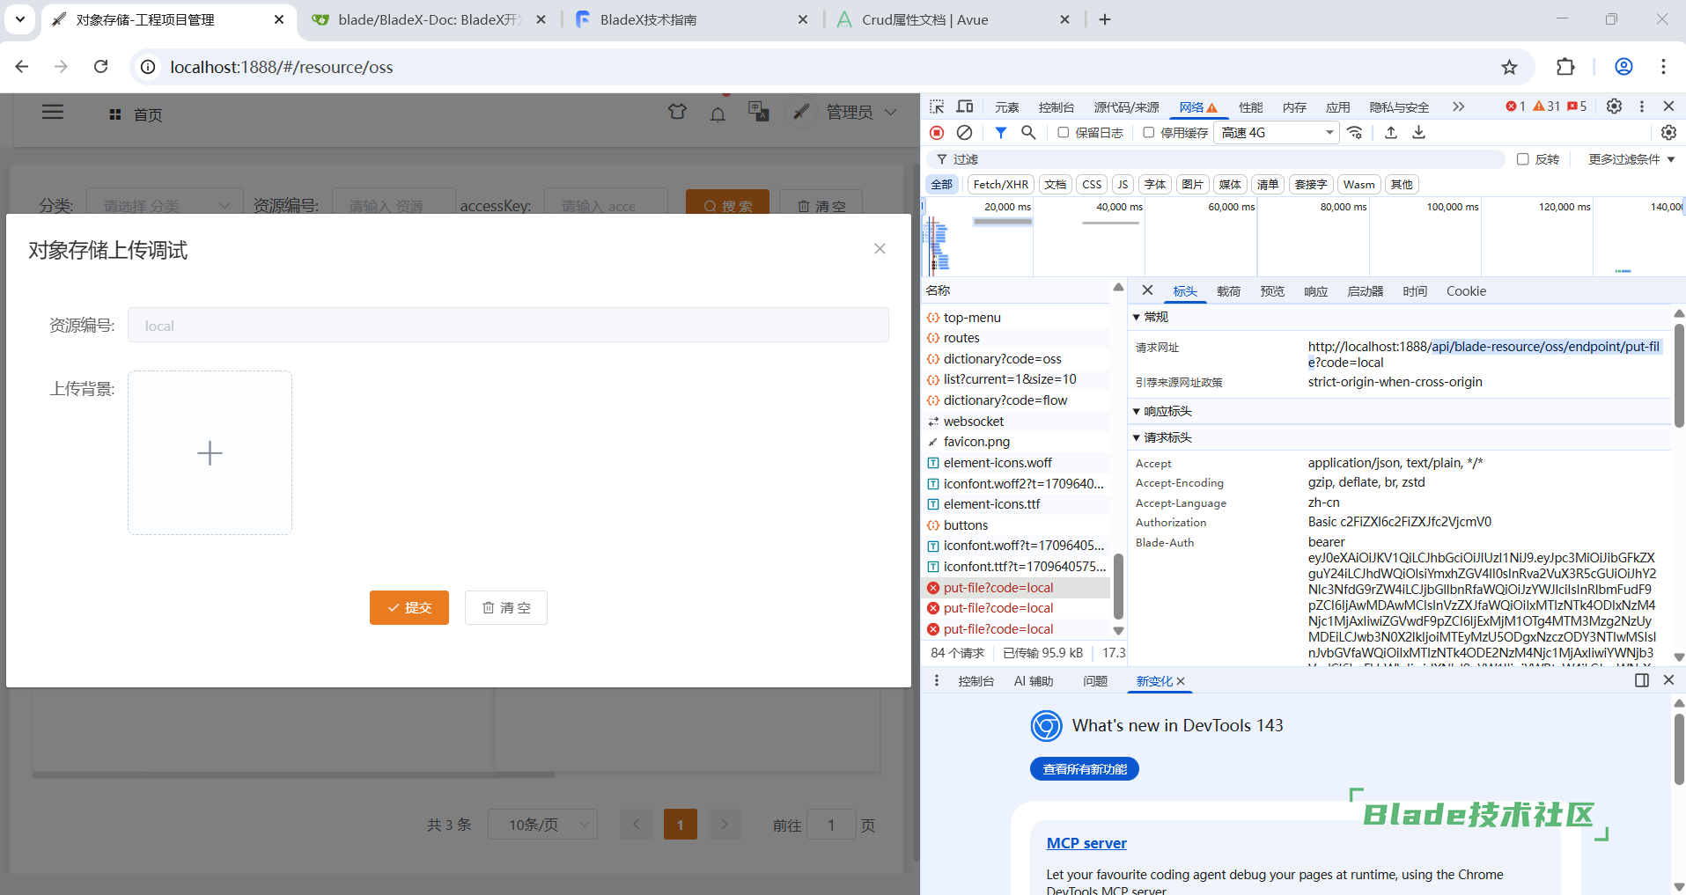Bookmark this page with the star icon
This screenshot has height=895, width=1686.
1509,67
